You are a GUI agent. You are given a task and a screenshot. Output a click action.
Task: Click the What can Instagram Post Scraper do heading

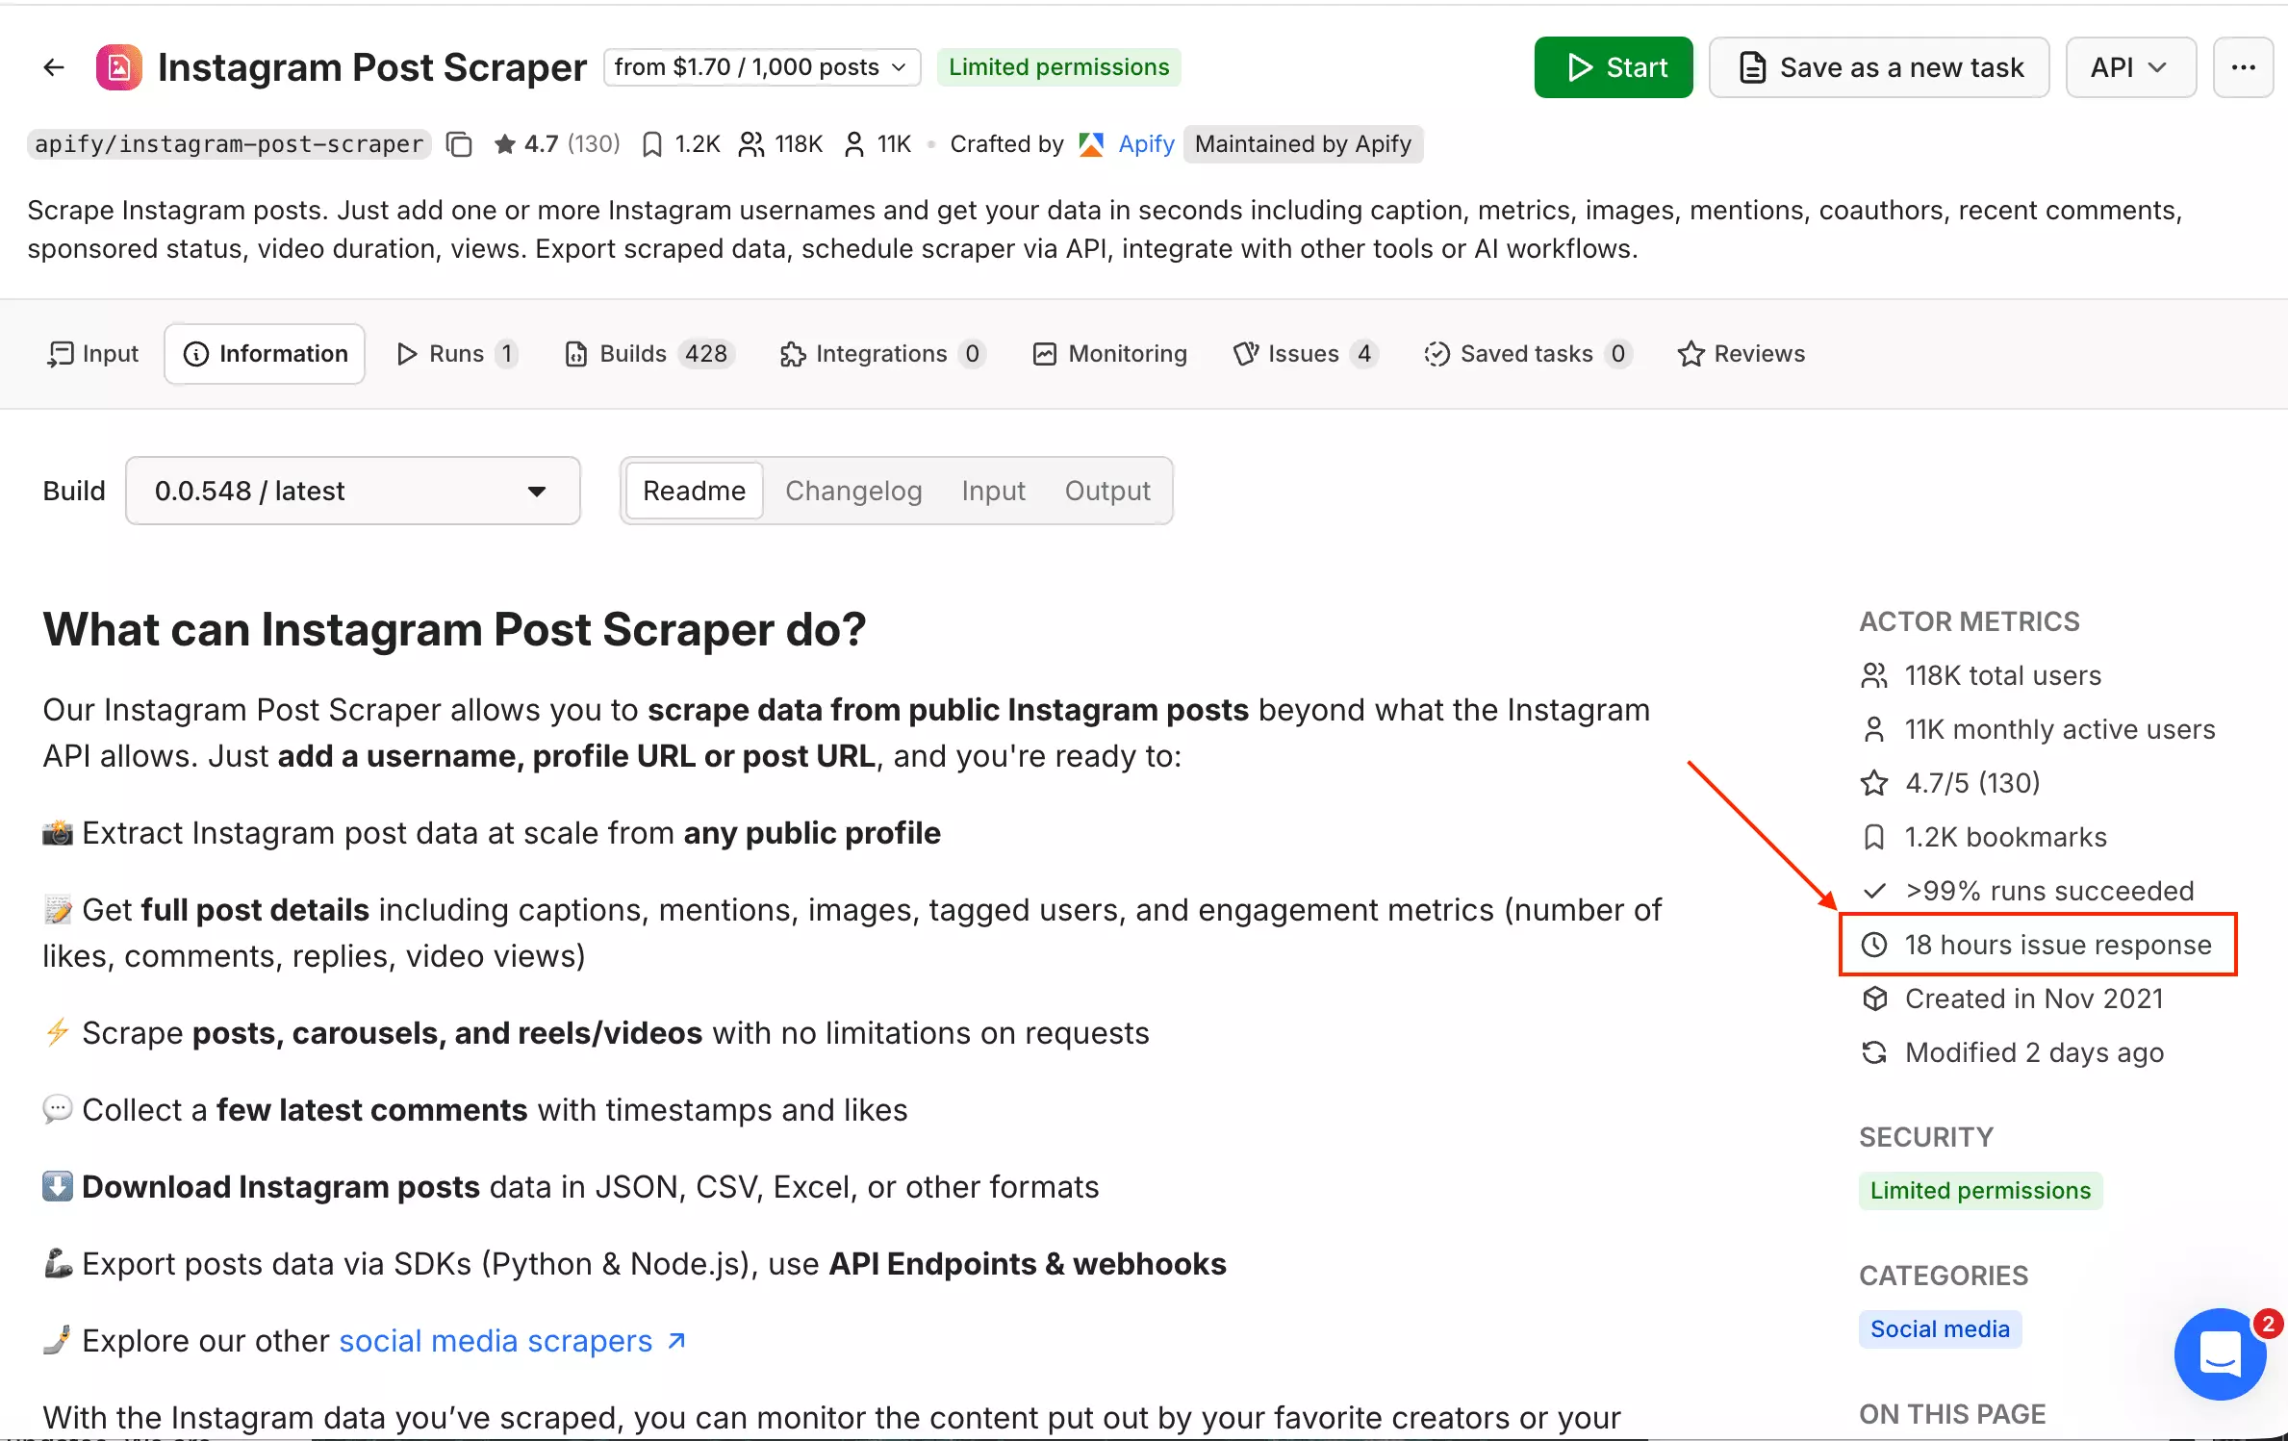tap(454, 629)
